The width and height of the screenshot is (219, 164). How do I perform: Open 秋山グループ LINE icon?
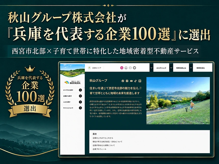(140, 81)
